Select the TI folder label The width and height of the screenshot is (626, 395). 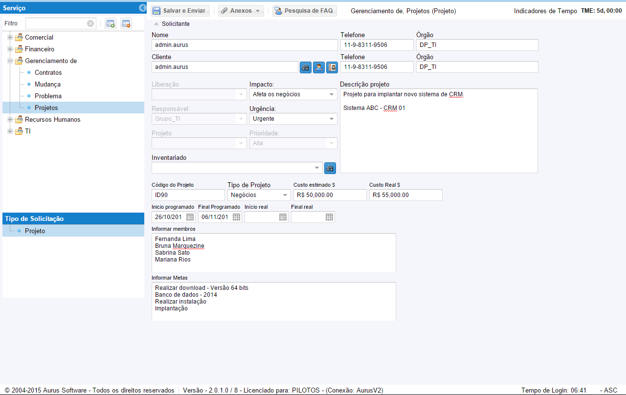pyautogui.click(x=28, y=131)
